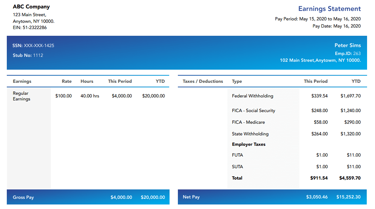Image resolution: width=375 pixels, height=209 pixels.
Task: Click the Type column header
Action: click(237, 81)
